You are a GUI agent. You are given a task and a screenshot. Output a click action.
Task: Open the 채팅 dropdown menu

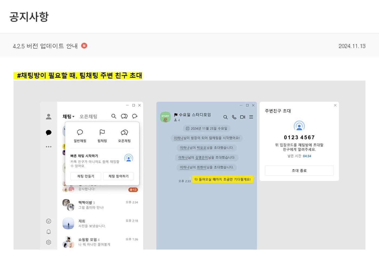[68, 116]
